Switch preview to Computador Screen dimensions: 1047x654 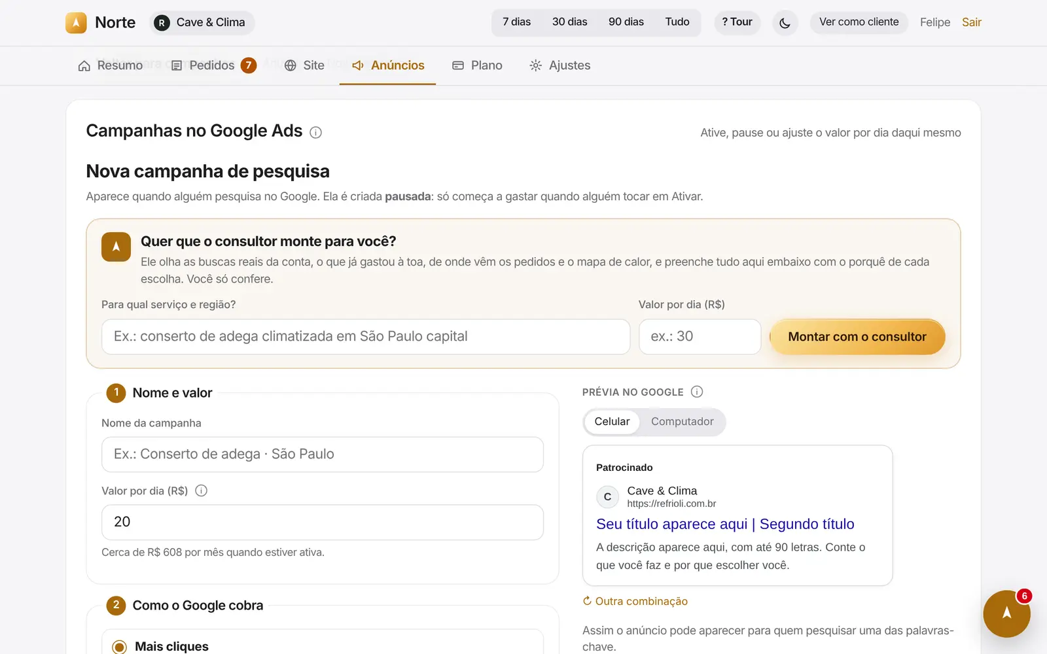click(x=682, y=422)
